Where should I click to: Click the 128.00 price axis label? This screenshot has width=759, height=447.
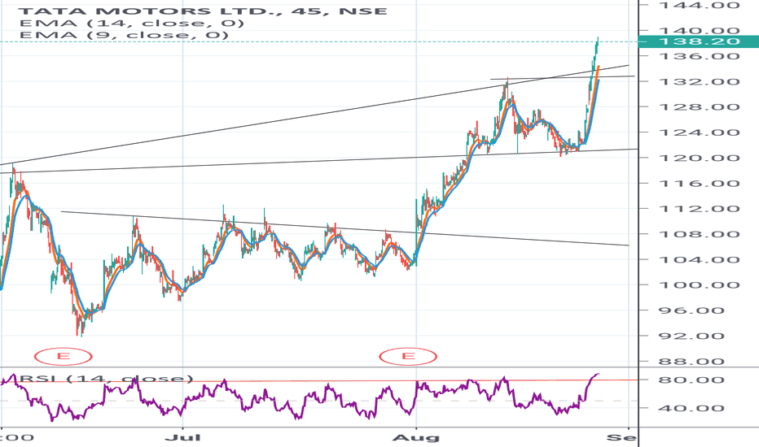coord(700,106)
